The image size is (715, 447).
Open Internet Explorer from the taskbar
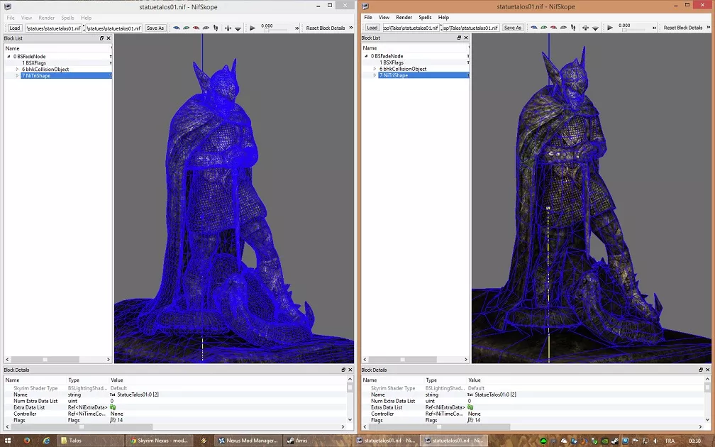(x=46, y=441)
